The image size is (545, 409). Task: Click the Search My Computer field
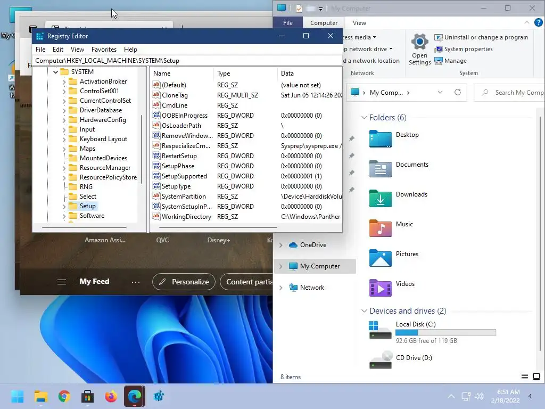coord(509,93)
